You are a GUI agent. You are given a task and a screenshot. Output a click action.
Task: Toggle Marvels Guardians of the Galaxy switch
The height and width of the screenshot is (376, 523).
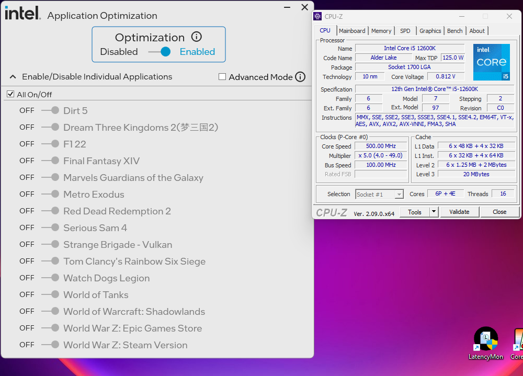click(x=50, y=177)
